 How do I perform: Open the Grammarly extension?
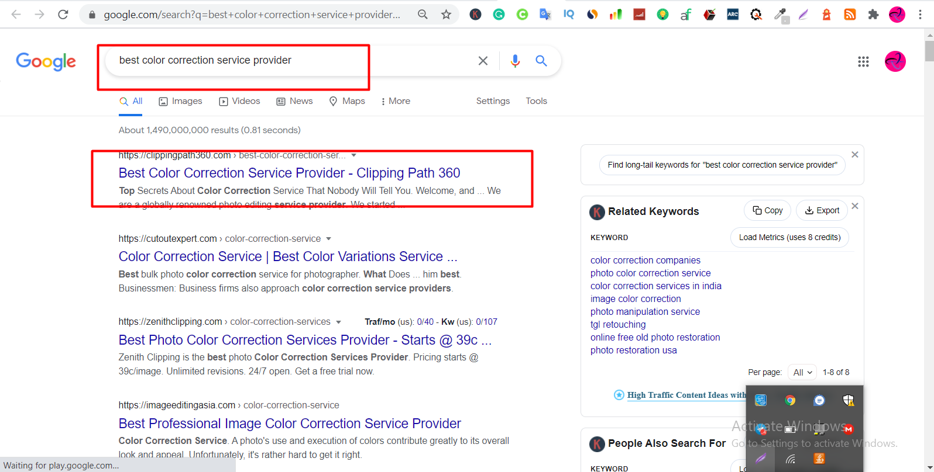[x=499, y=15]
